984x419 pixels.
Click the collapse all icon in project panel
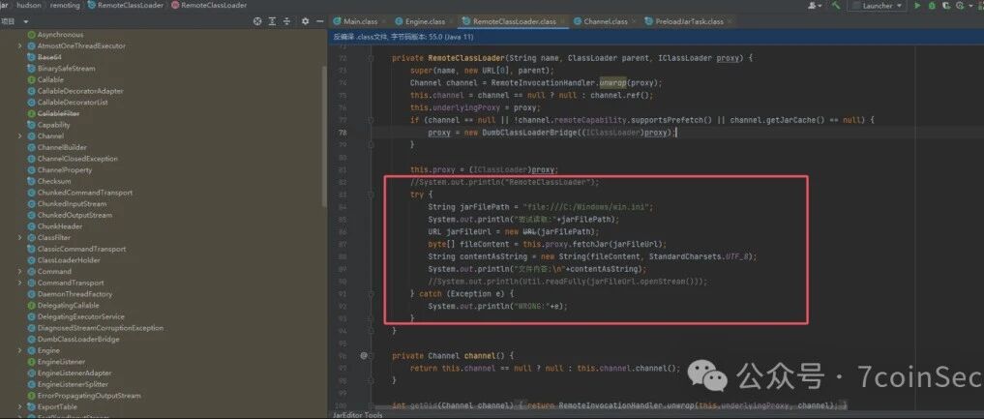[286, 21]
